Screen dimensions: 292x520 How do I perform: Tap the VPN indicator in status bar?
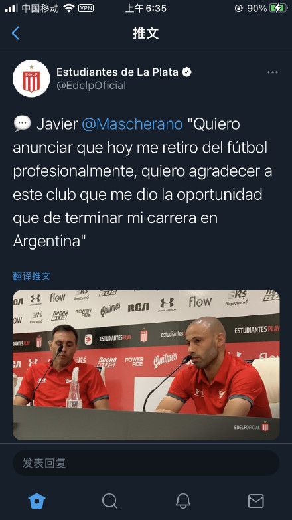pyautogui.click(x=86, y=8)
